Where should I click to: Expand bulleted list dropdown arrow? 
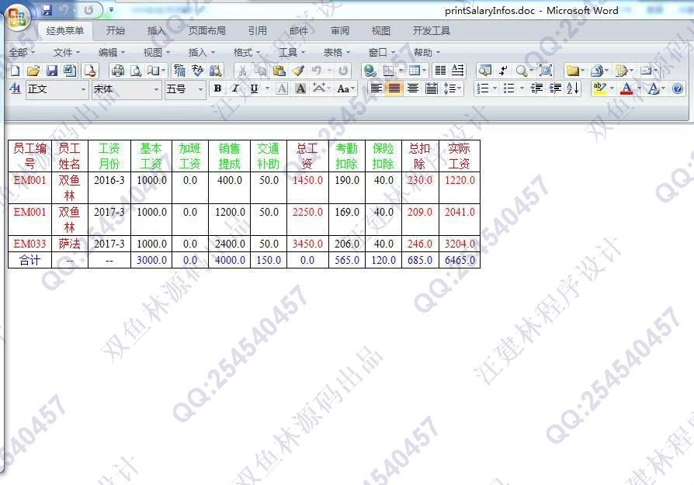[522, 88]
